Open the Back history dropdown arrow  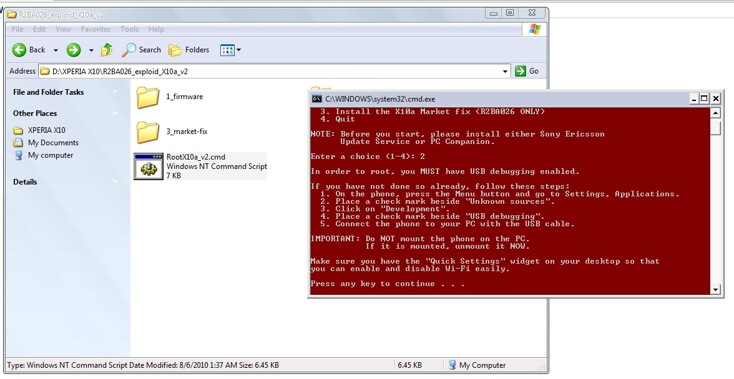tap(55, 50)
